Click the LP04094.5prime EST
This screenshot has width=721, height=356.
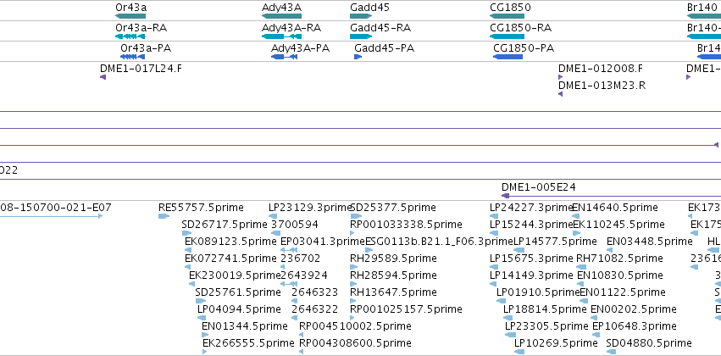tap(202, 319)
